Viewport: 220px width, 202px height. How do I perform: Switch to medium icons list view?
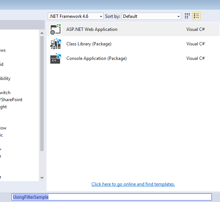(197, 16)
